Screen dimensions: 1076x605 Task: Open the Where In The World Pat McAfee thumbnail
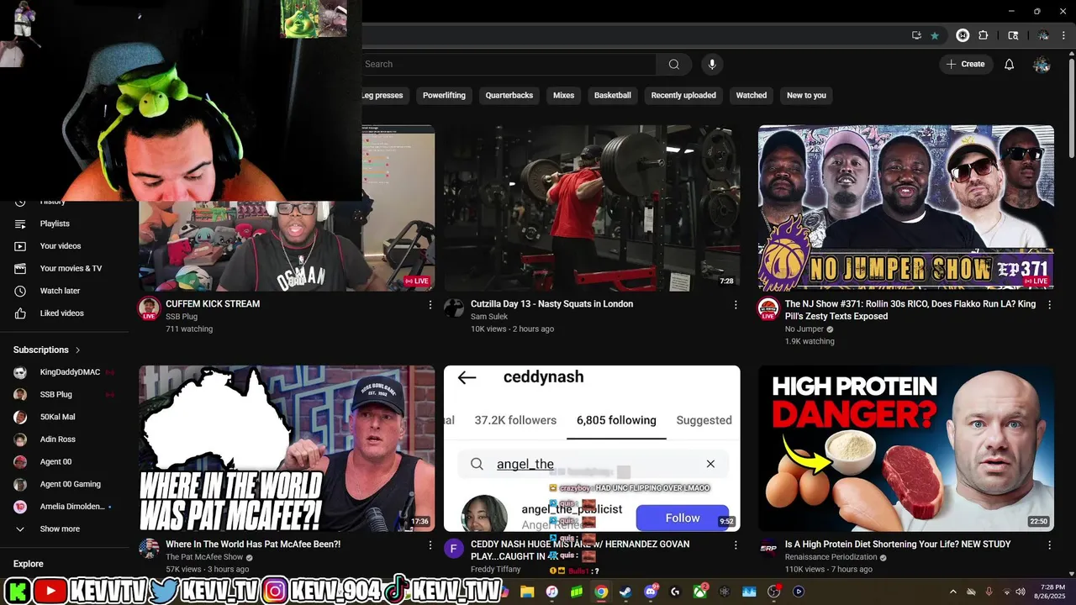tap(287, 448)
